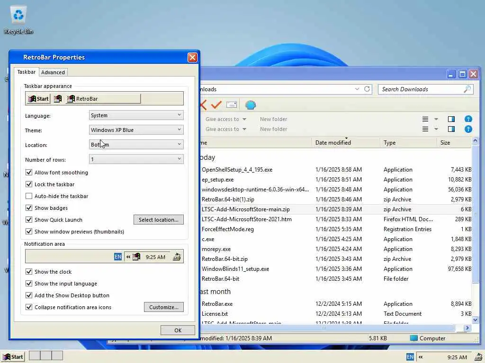
Task: Select LTSC-Add-MicrosoftStore-2021.htm file
Action: point(246,219)
